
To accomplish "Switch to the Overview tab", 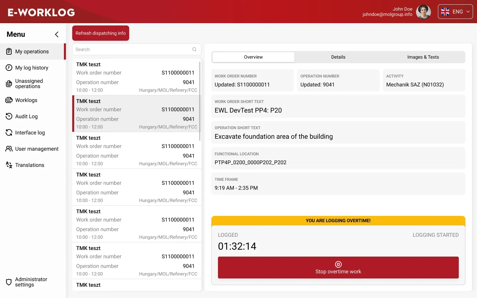I will (253, 57).
